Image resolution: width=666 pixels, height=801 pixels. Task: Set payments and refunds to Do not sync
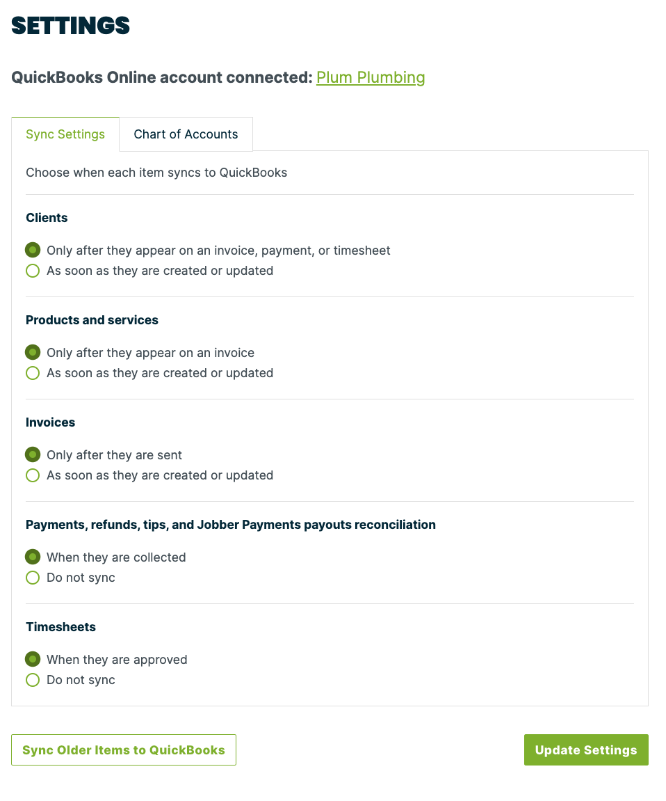33,578
